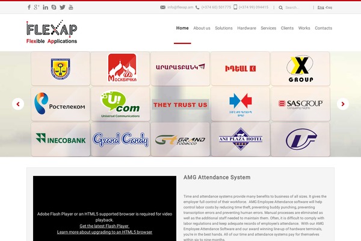Click the info@flexap.am email link
The width and height of the screenshot is (361, 241).
click(180, 7)
